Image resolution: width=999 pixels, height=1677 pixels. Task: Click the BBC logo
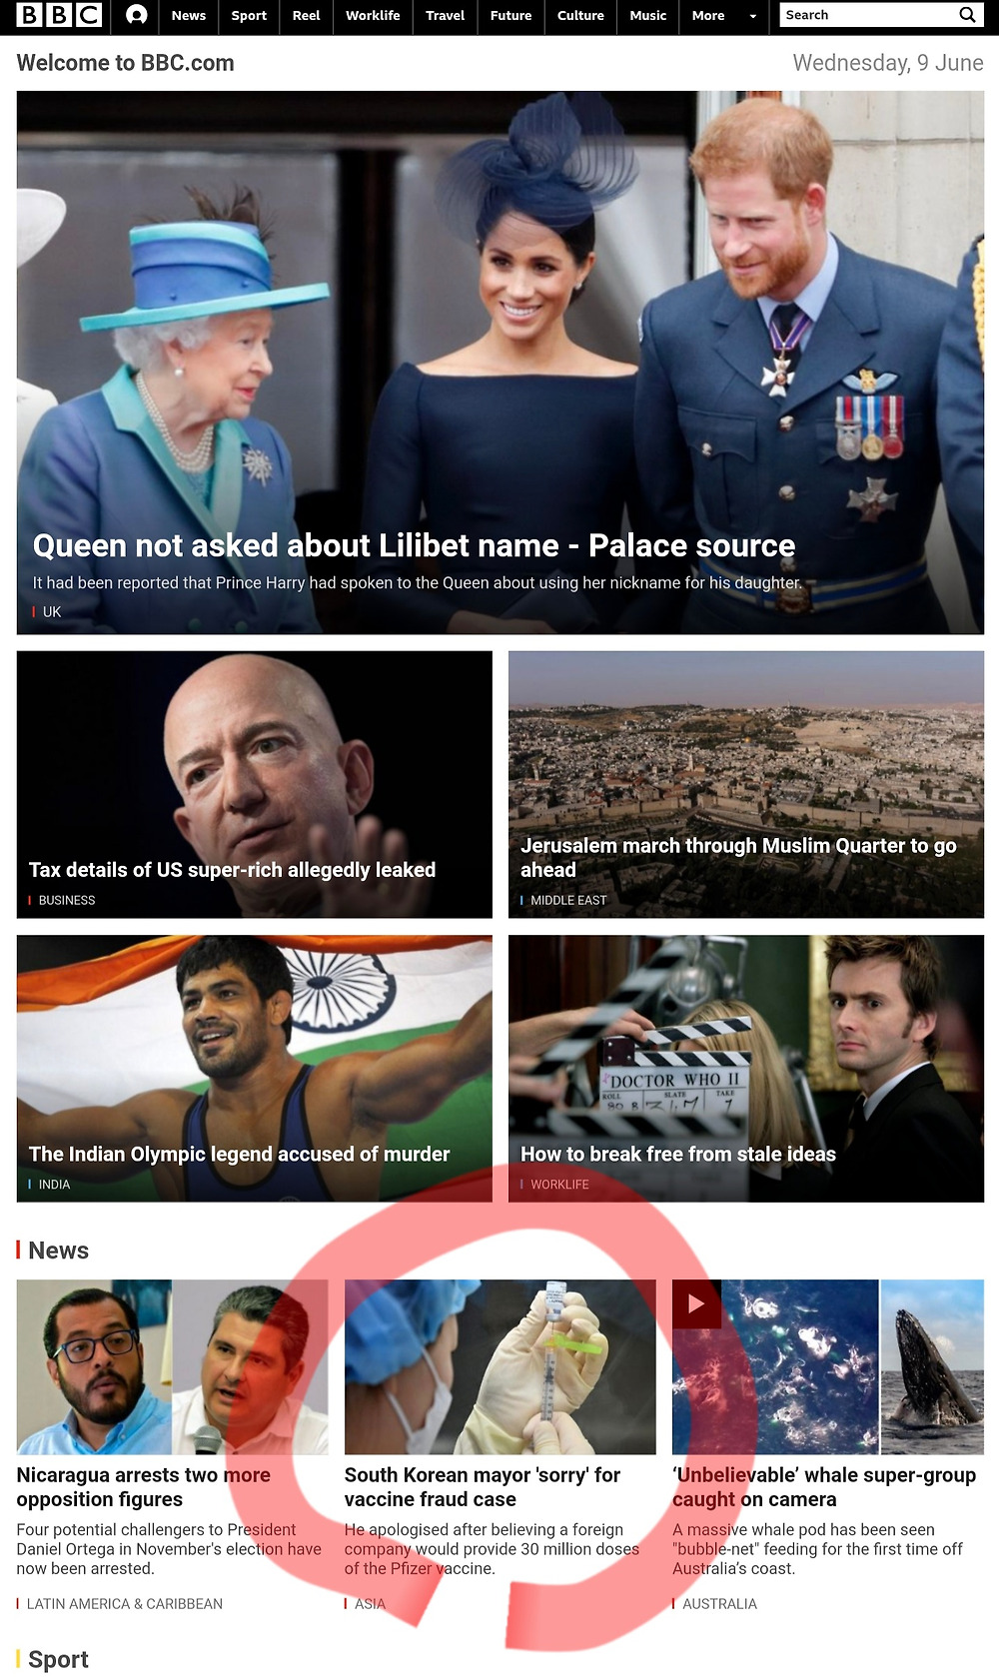tap(60, 15)
